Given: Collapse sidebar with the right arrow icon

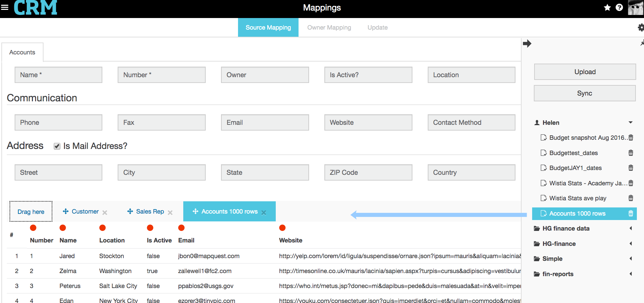Looking at the screenshot, I should (x=527, y=44).
